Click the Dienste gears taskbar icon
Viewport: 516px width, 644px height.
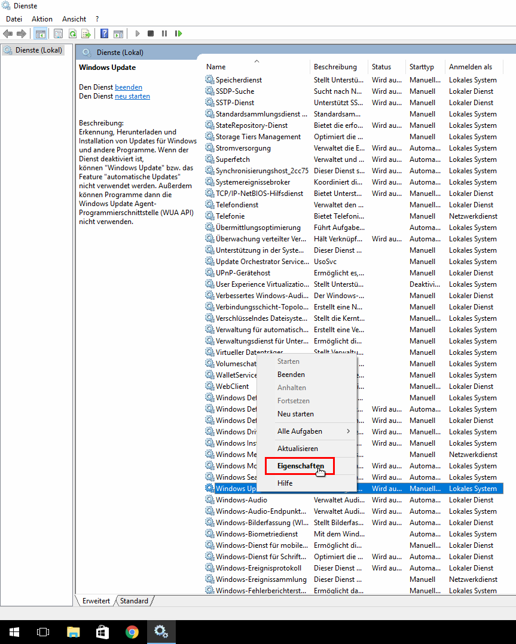tap(161, 632)
